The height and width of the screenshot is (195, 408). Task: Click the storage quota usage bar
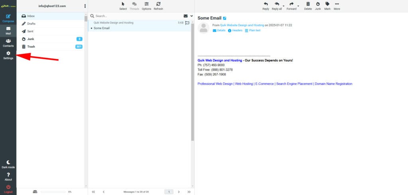[x=53, y=192]
